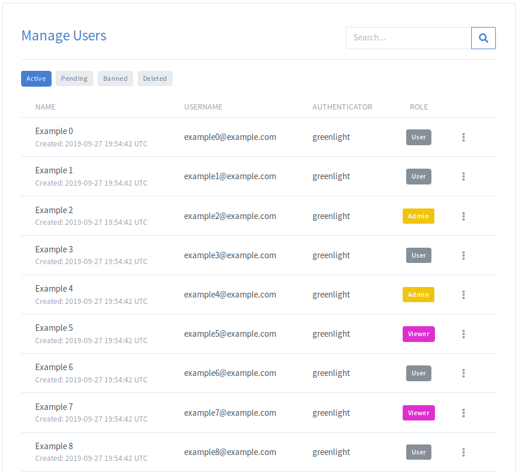The height and width of the screenshot is (472, 517).
Task: Select the Example 7 name row
Action: click(x=54, y=407)
